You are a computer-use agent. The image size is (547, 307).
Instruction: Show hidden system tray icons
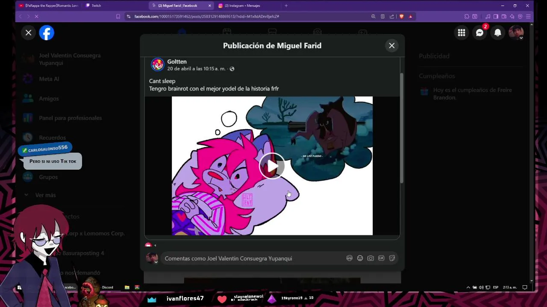tap(468, 287)
